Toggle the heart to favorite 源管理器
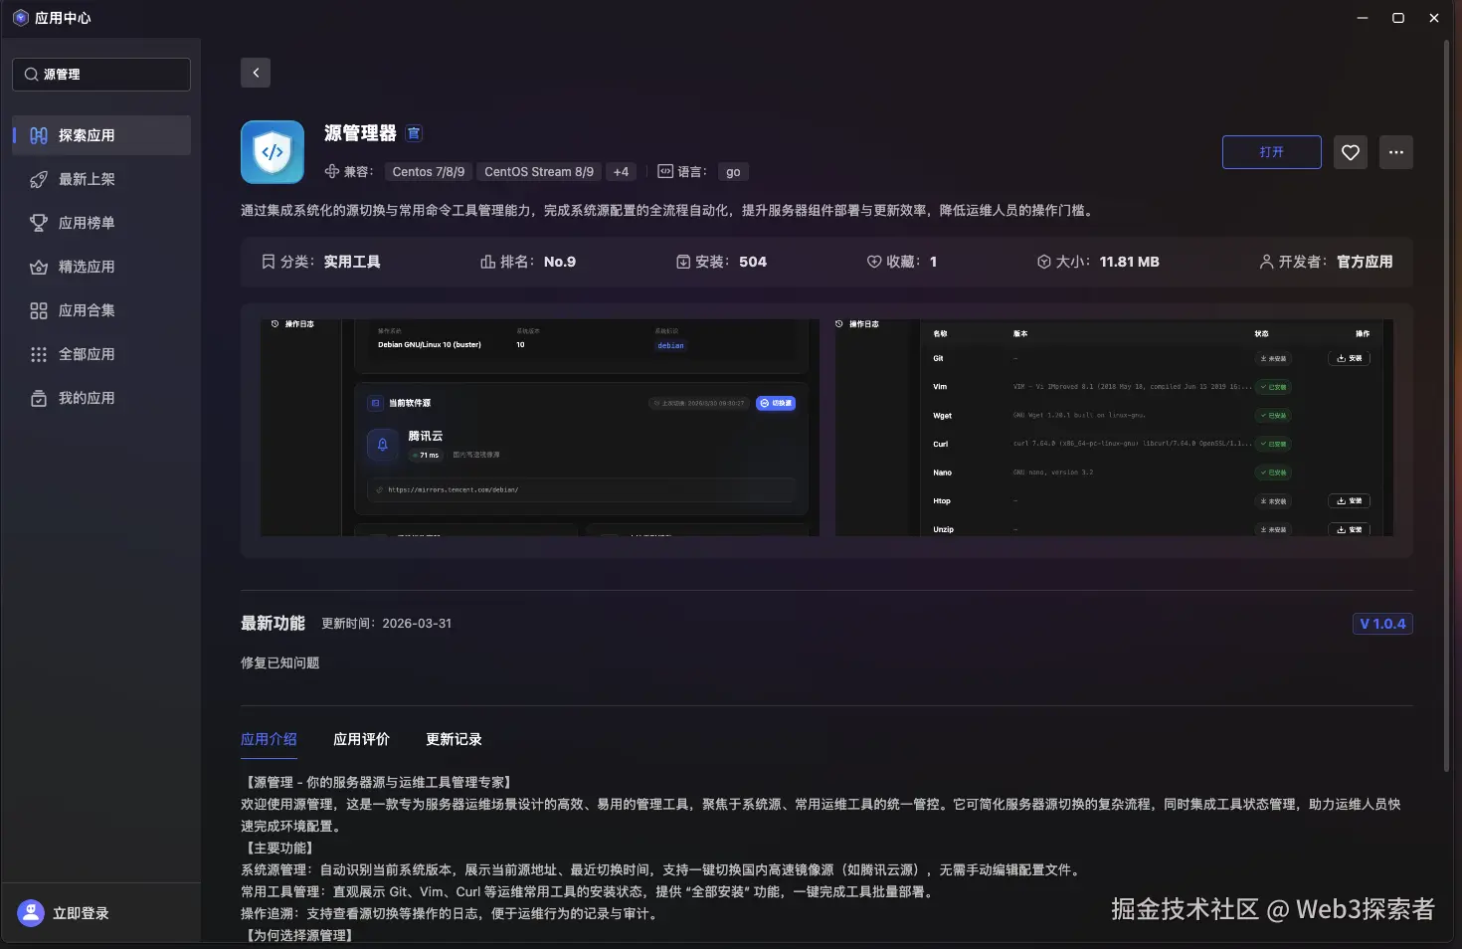Image resolution: width=1462 pixels, height=949 pixels. coord(1350,151)
